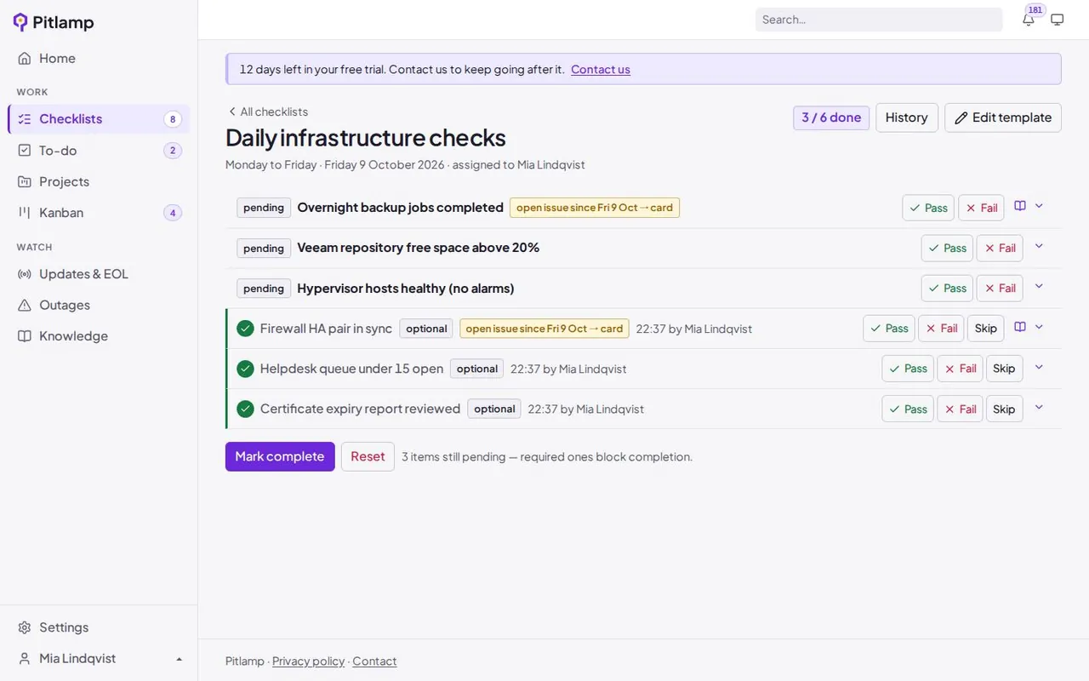The image size is (1089, 681).
Task: Navigate to Projects
Action: coord(99,181)
